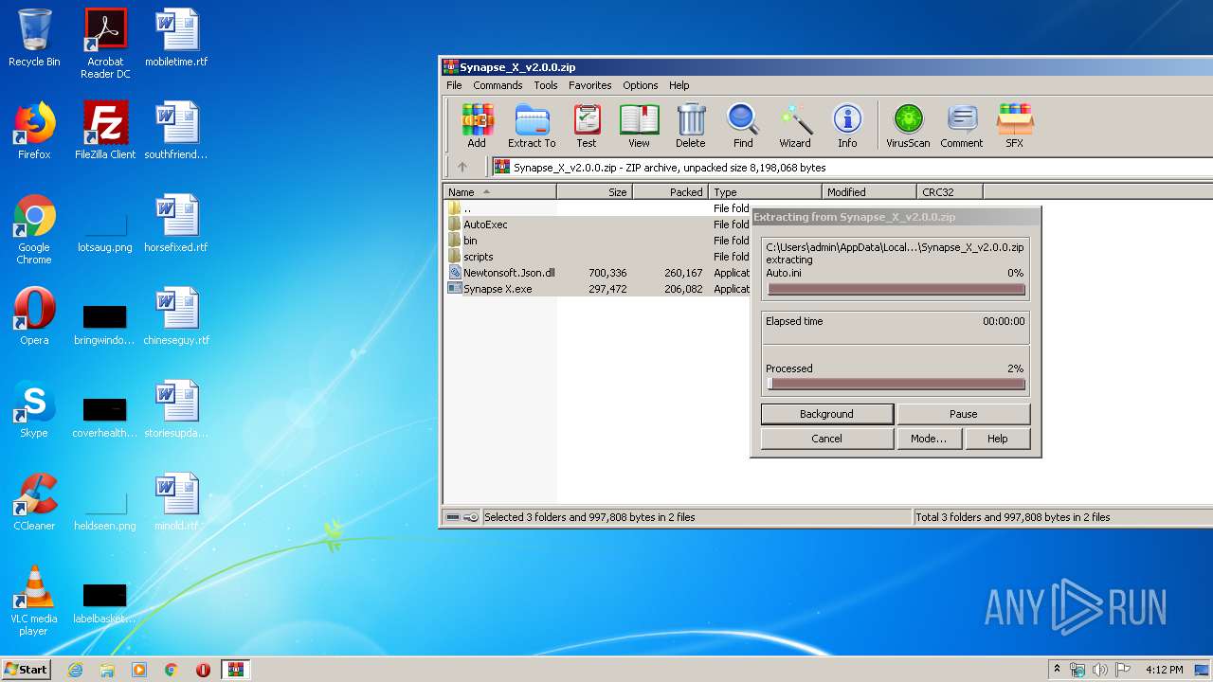The image size is (1213, 682).
Task: Open the View toolbar icon
Action: pos(639,127)
